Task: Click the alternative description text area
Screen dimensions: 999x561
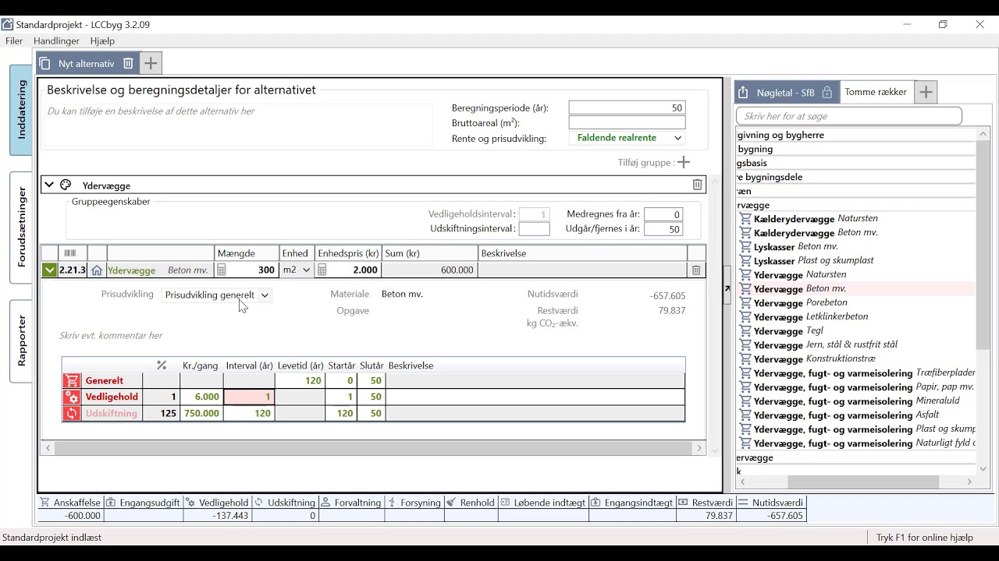Action: (x=238, y=125)
